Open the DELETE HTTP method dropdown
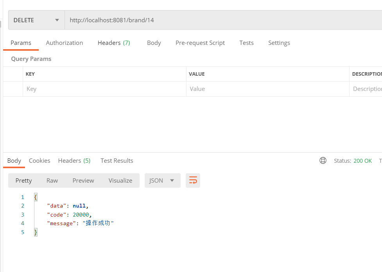The image size is (382, 272). [x=36, y=20]
